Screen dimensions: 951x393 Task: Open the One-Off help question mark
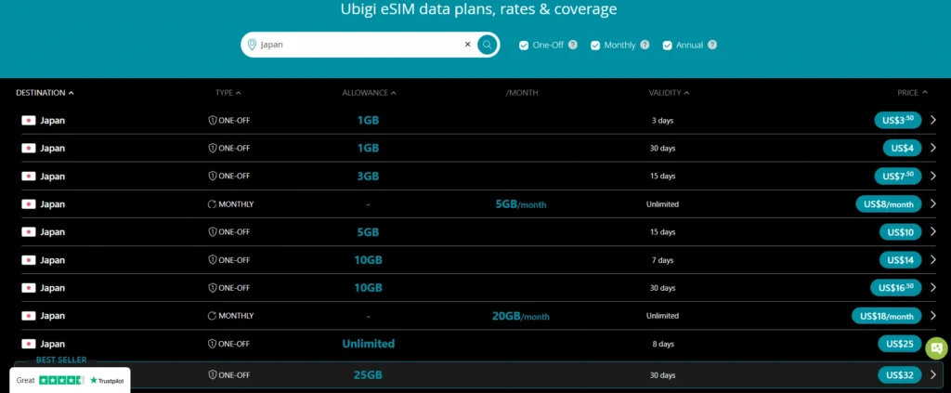coord(572,45)
